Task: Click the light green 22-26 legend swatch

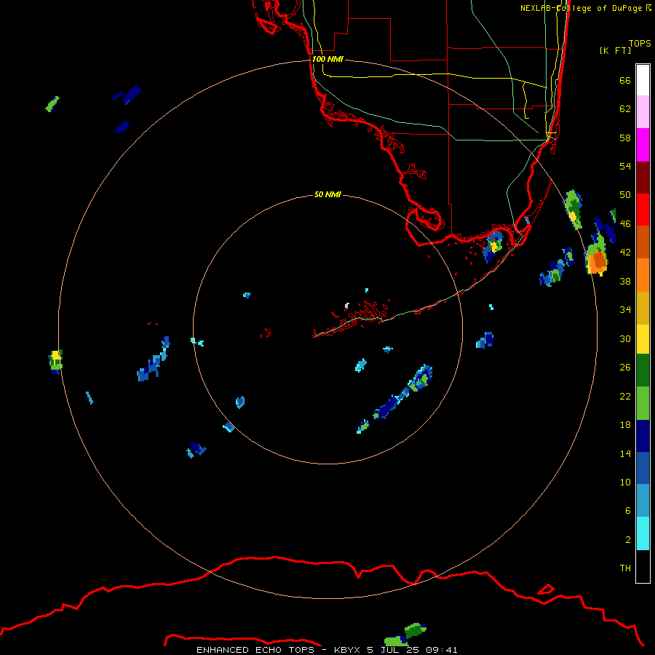Action: (x=643, y=403)
